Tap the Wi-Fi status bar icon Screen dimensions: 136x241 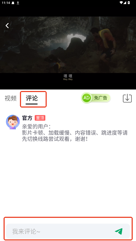click(121, 3)
